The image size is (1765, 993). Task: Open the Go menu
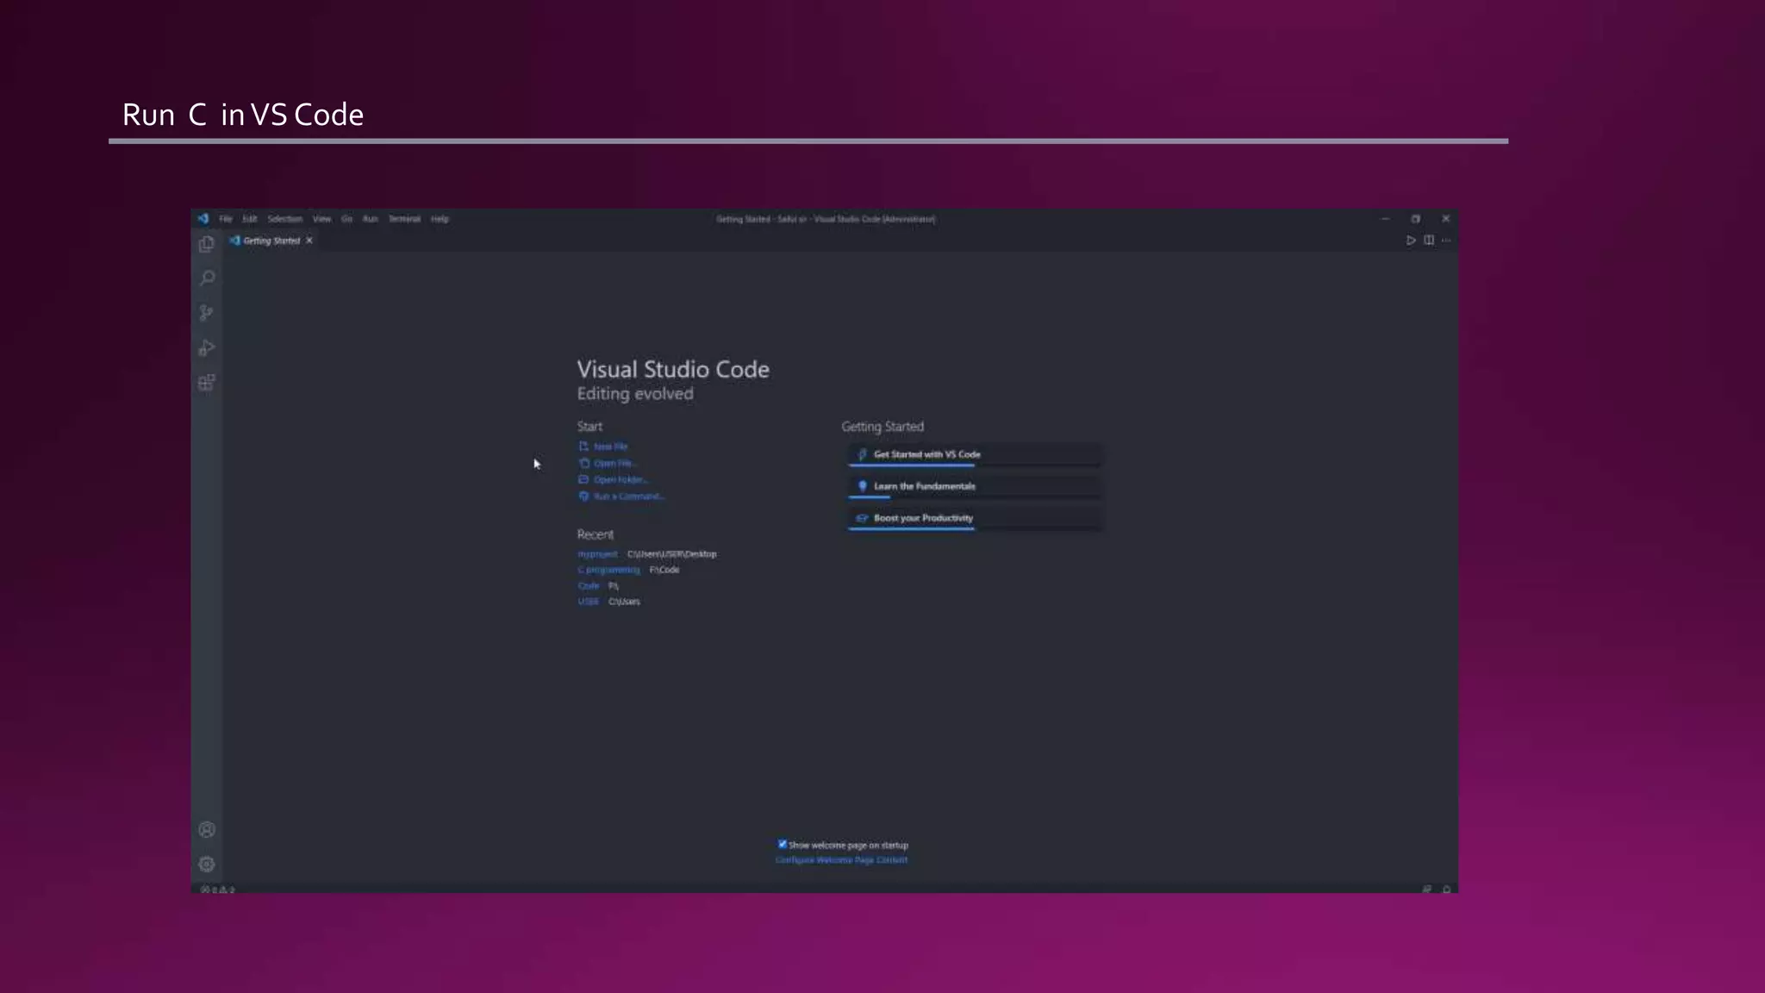coord(347,219)
